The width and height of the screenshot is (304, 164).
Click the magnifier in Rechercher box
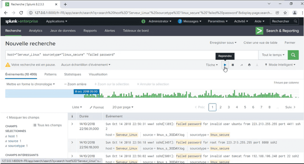(295, 21)
